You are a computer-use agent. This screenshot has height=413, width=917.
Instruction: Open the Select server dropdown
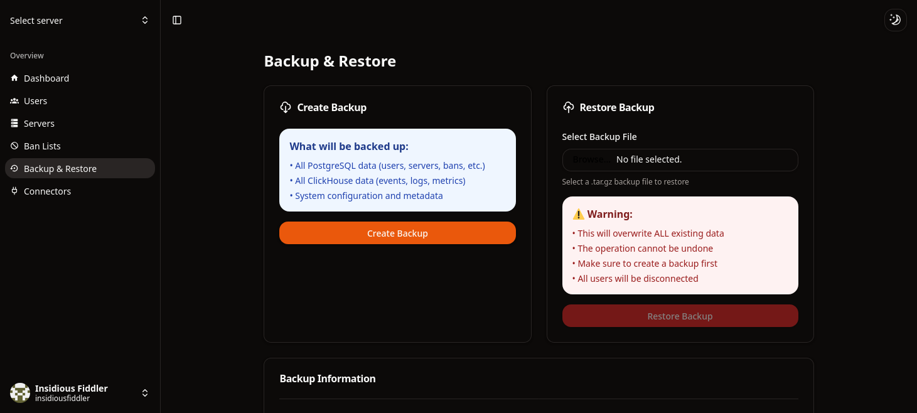tap(78, 20)
